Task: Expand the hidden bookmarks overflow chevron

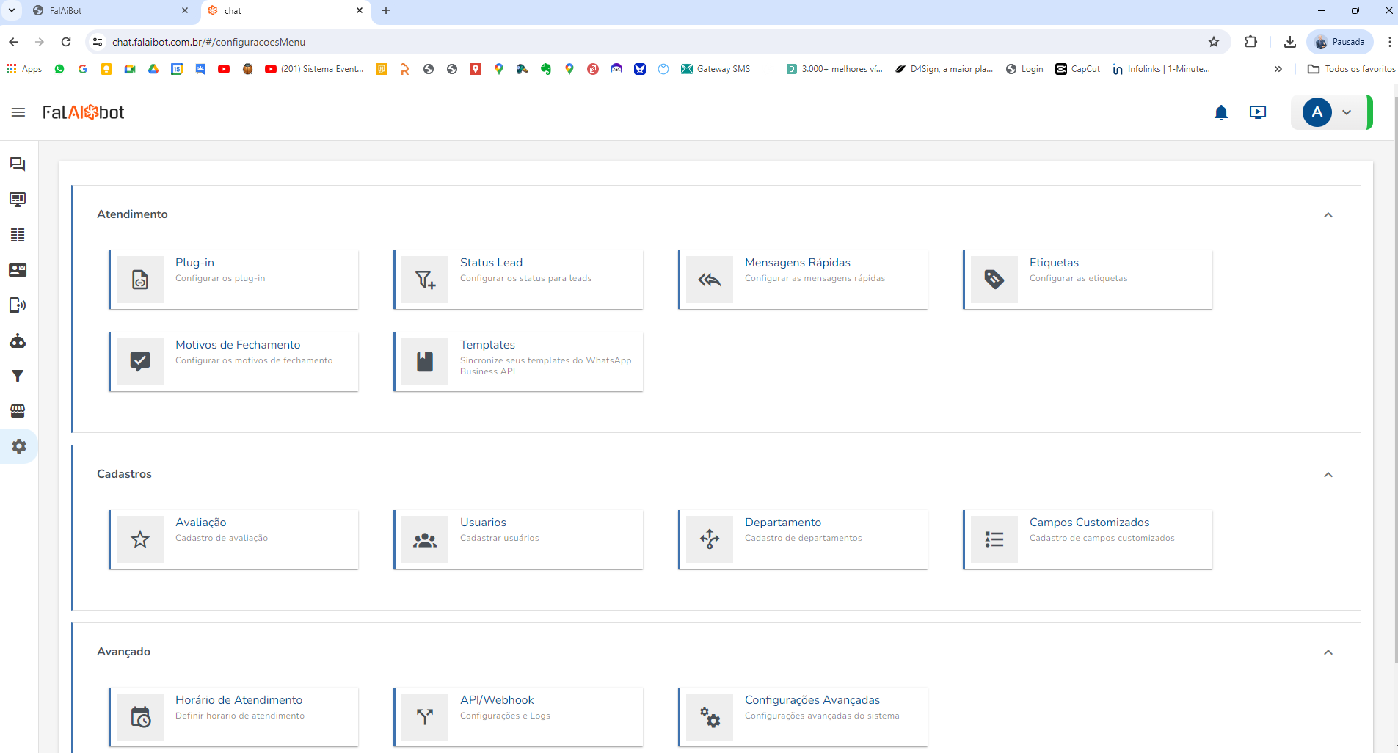Action: point(1278,69)
